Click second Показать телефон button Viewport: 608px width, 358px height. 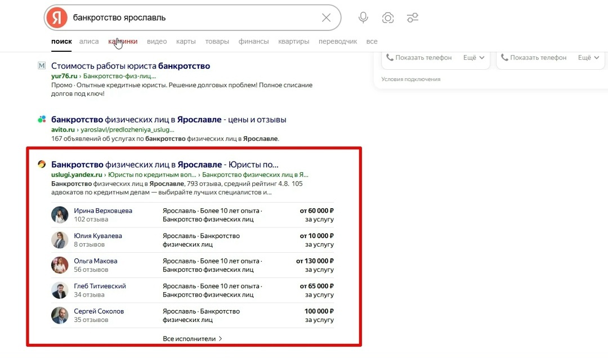[x=534, y=57]
